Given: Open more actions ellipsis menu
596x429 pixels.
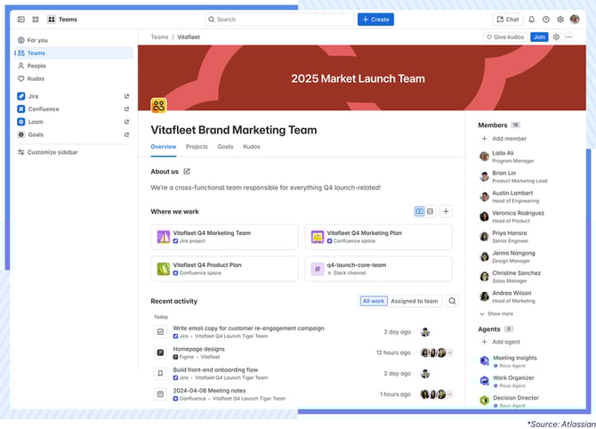Looking at the screenshot, I should [568, 36].
